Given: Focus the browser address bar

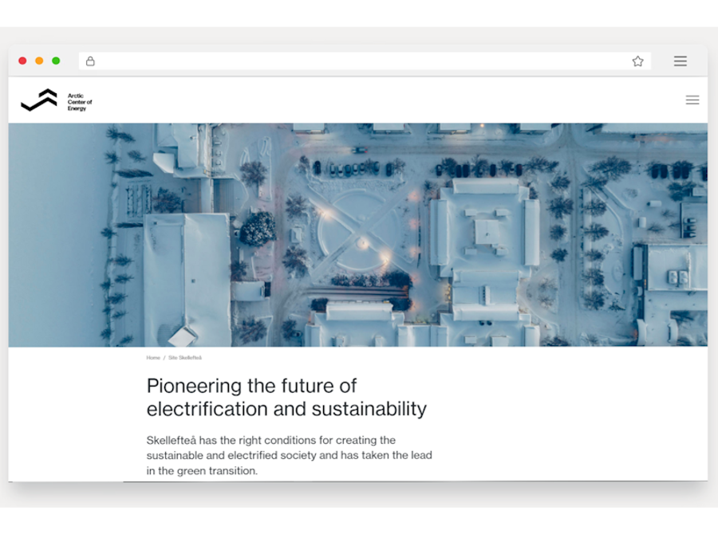Looking at the screenshot, I should coord(359,61).
